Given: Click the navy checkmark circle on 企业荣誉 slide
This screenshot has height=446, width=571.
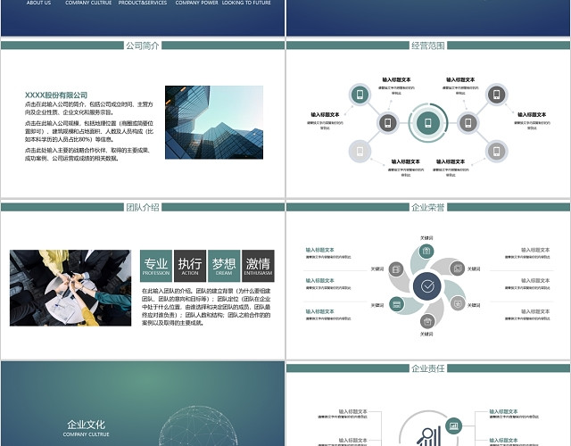Looking at the screenshot, I should [x=427, y=285].
